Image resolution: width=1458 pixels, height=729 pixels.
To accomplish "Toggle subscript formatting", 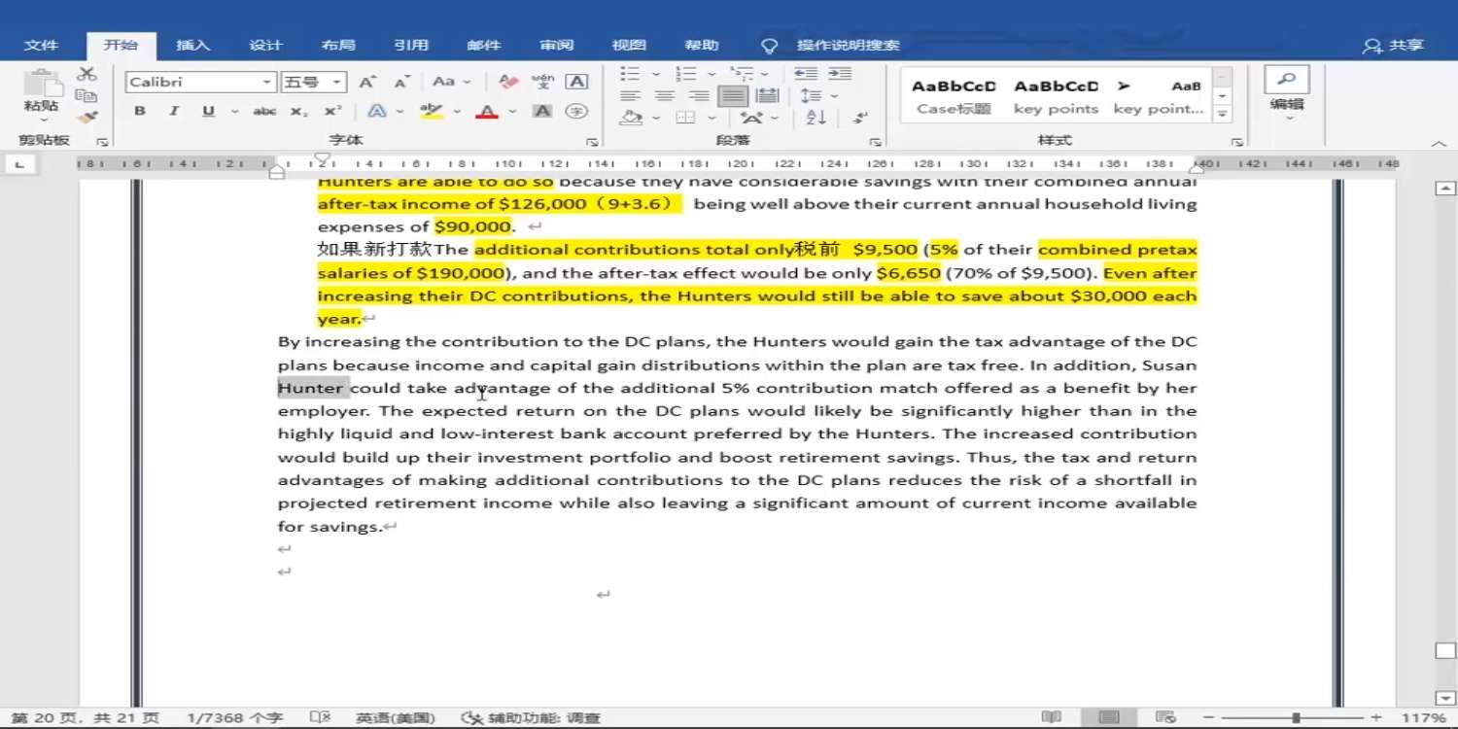I will (299, 112).
